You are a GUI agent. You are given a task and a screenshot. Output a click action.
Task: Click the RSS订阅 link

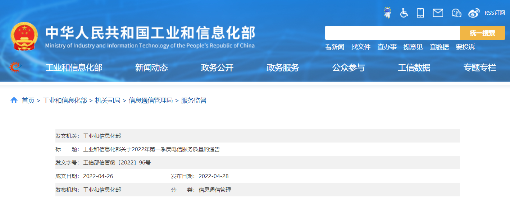[495, 13]
